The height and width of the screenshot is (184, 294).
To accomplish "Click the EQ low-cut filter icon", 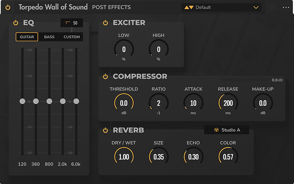I will click(67, 23).
